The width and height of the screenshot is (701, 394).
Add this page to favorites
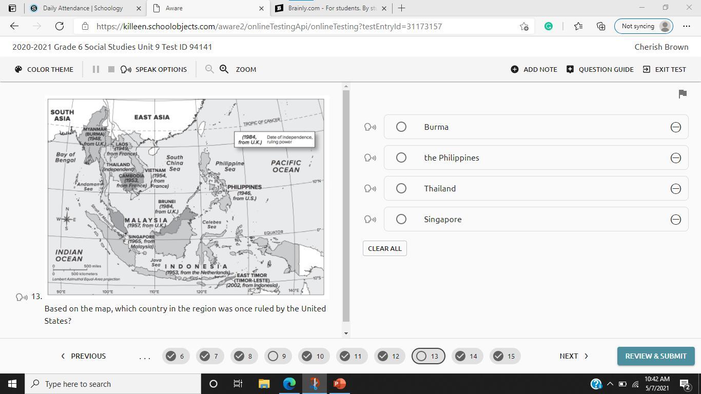524,26
